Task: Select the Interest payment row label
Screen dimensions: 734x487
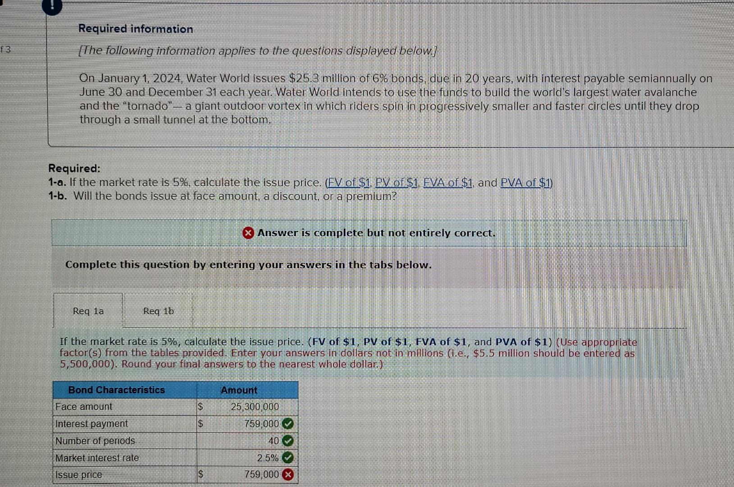Action: click(x=91, y=424)
